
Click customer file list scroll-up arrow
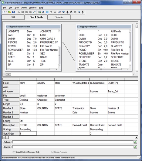59,31
